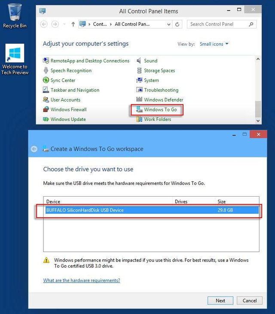
Task: Click the User Accounts icon
Action: (46, 99)
